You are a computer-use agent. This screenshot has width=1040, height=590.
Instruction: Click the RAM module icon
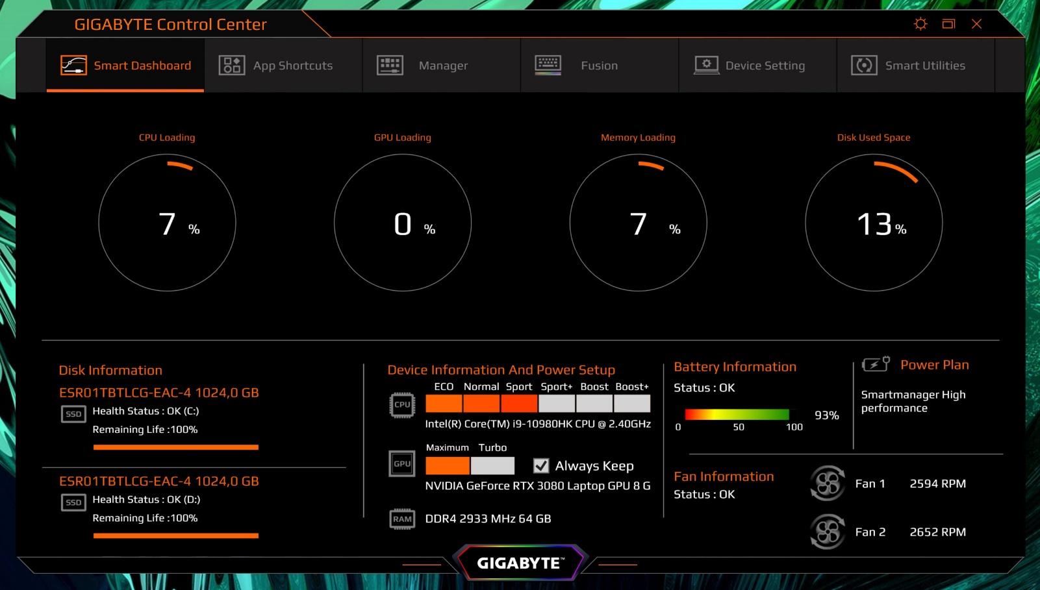click(x=402, y=519)
